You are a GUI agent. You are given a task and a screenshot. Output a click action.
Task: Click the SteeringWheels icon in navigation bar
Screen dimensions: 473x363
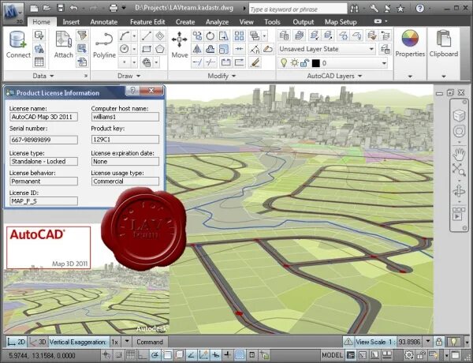point(459,132)
